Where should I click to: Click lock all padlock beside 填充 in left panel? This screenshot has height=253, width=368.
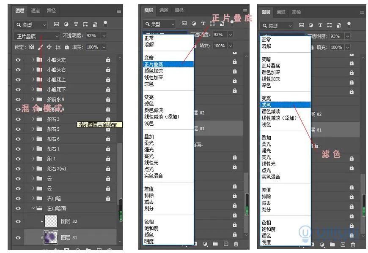tap(67, 47)
